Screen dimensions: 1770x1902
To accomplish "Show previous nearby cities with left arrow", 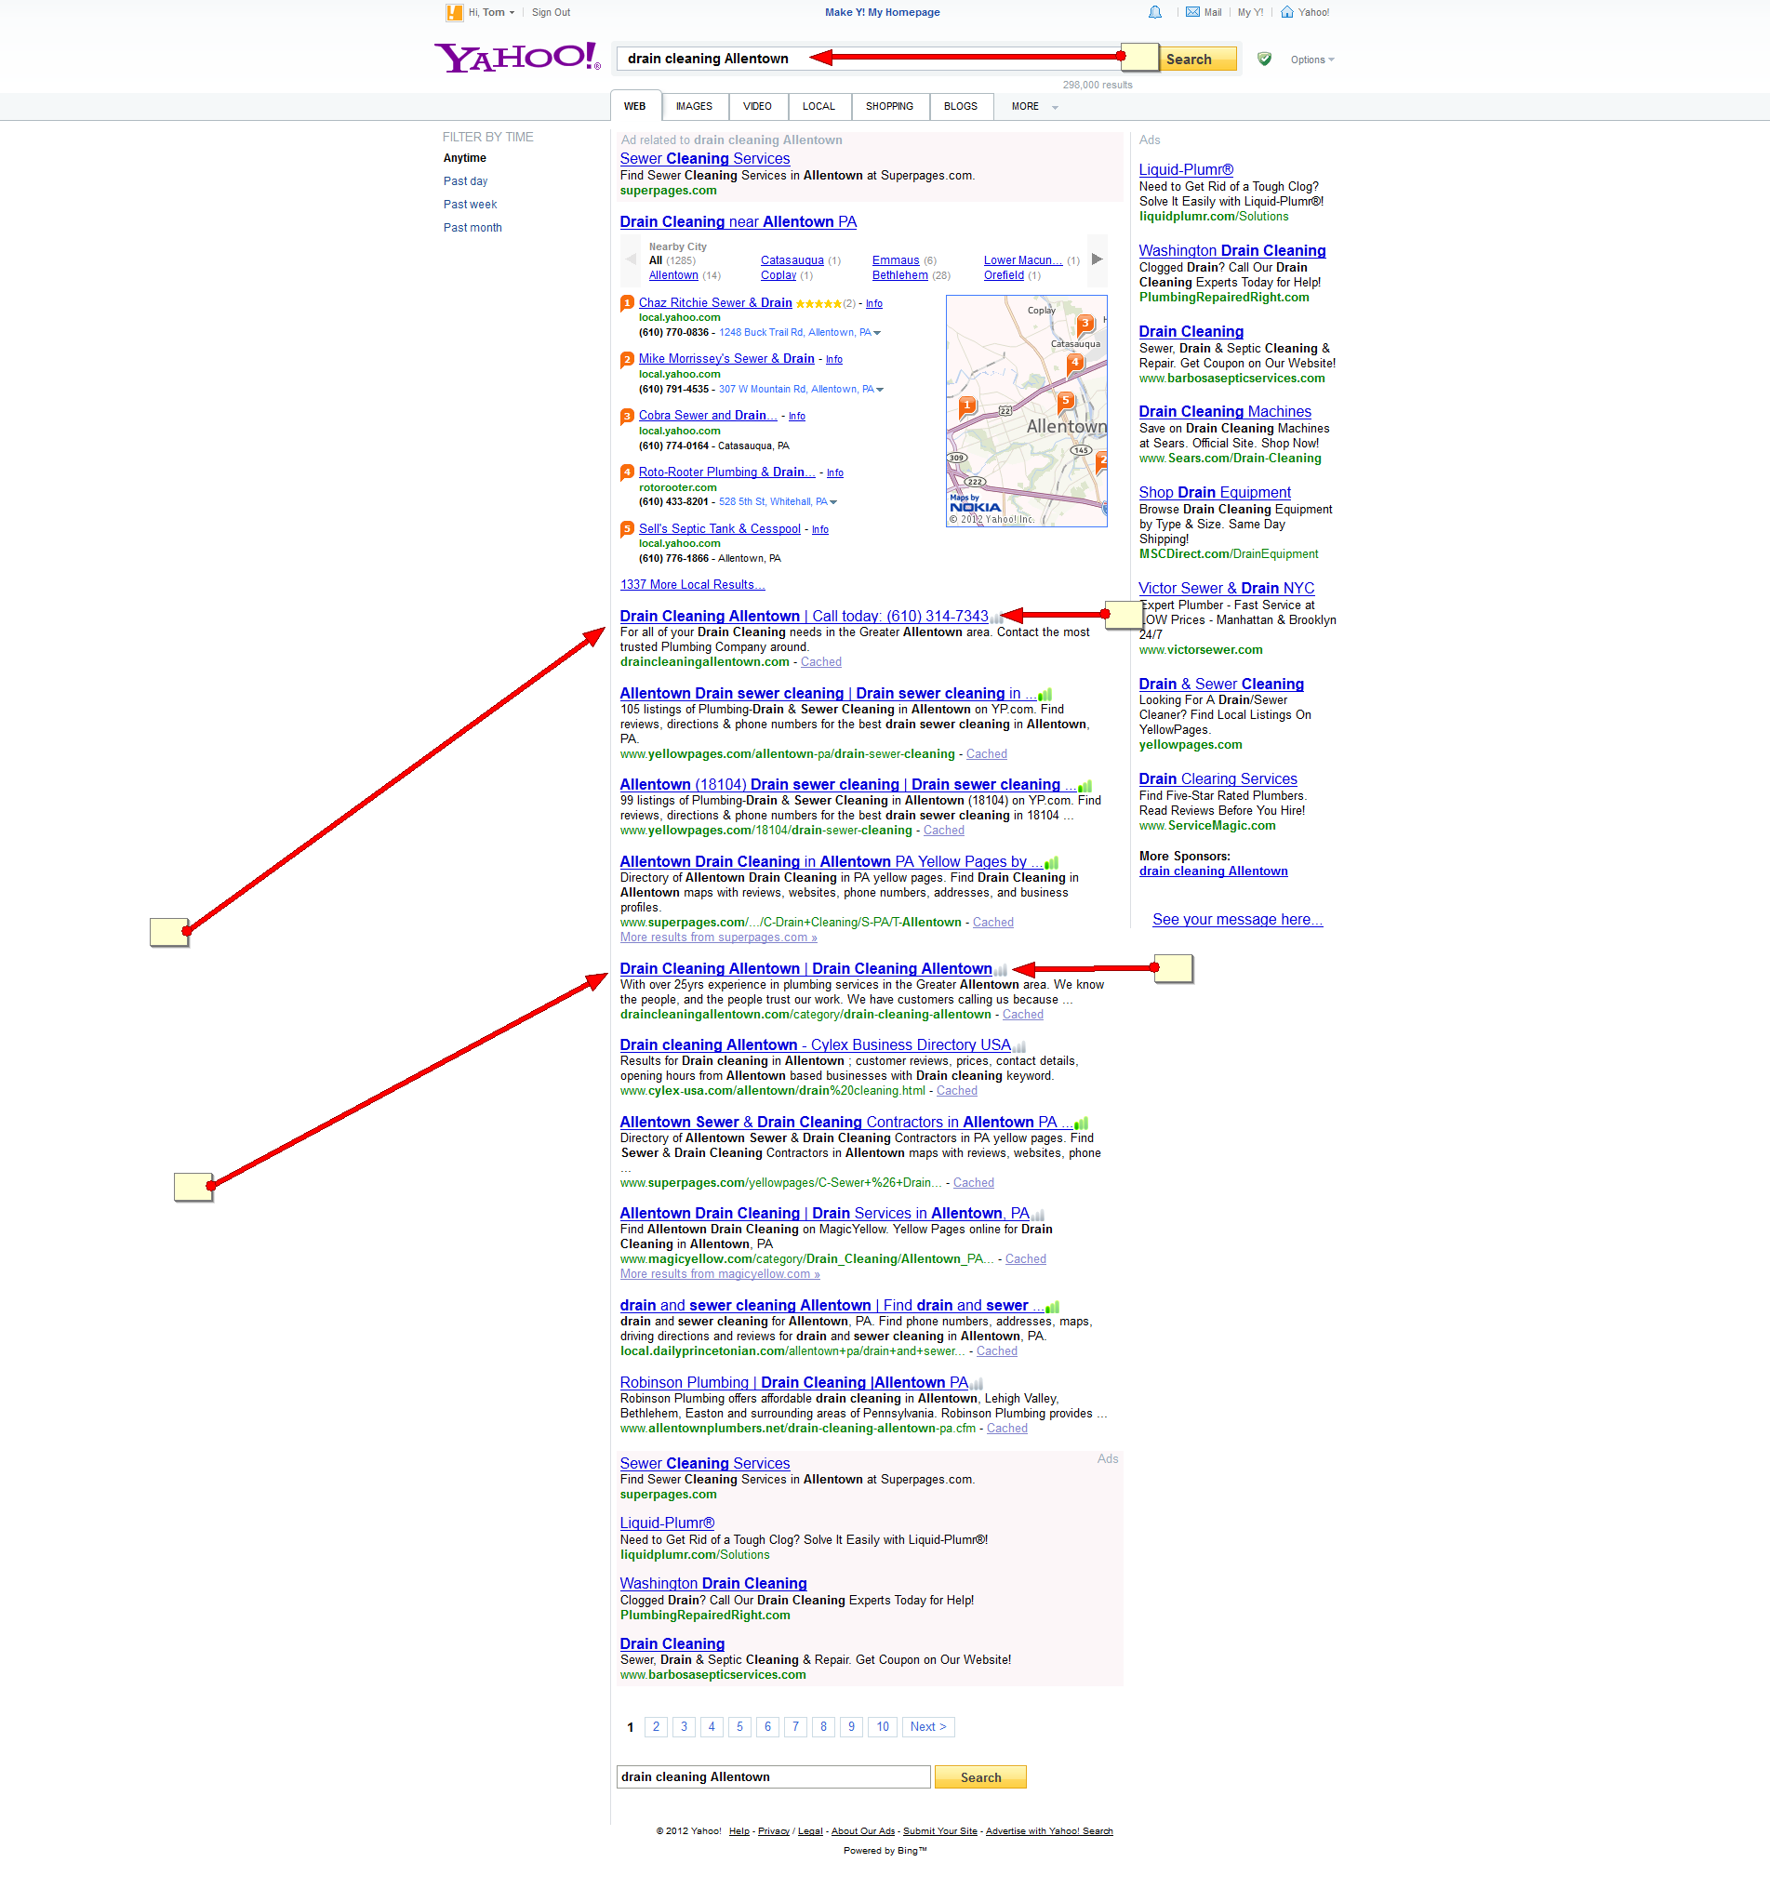I will (x=631, y=259).
